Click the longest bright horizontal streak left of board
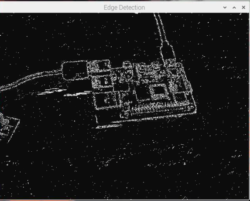Viewport: 250px width, 201px height. pyautogui.click(x=78, y=94)
